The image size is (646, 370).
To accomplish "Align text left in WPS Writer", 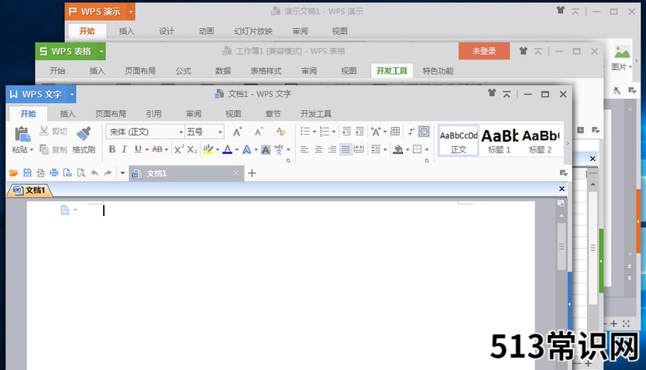I will click(304, 149).
